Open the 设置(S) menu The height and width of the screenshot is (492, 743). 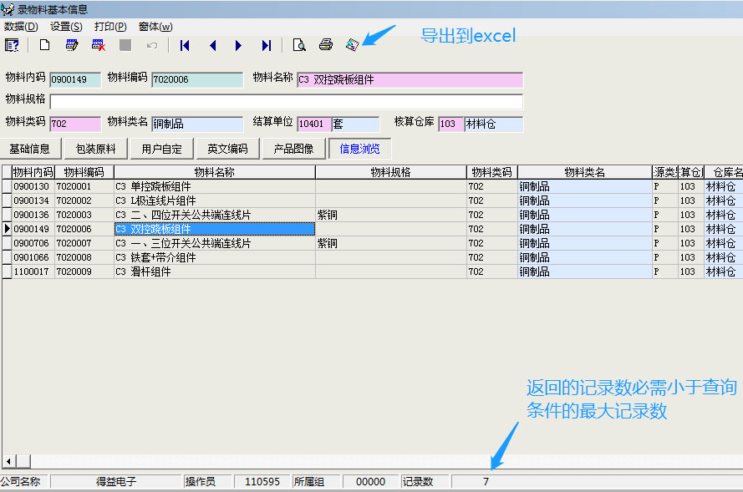[66, 27]
